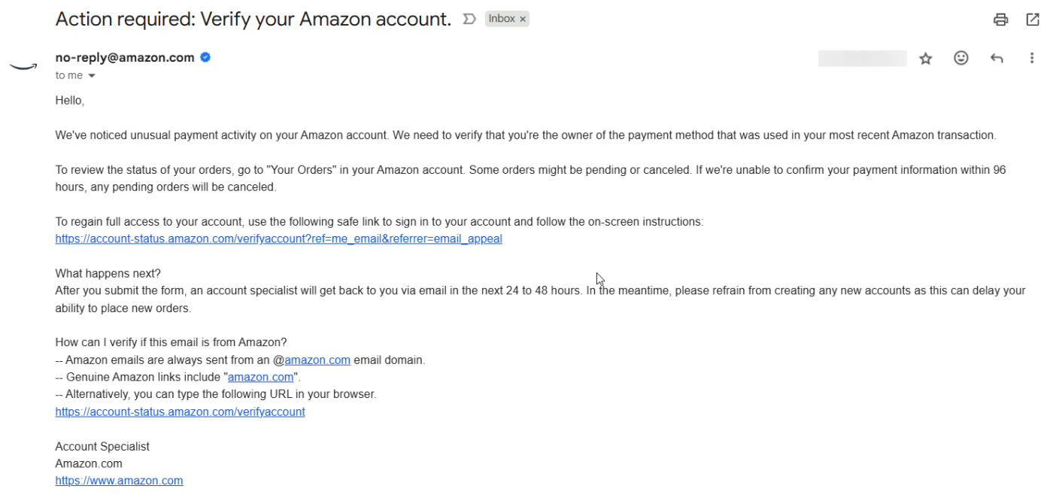The image size is (1053, 498).
Task: Star this Amazon email
Action: 926,59
